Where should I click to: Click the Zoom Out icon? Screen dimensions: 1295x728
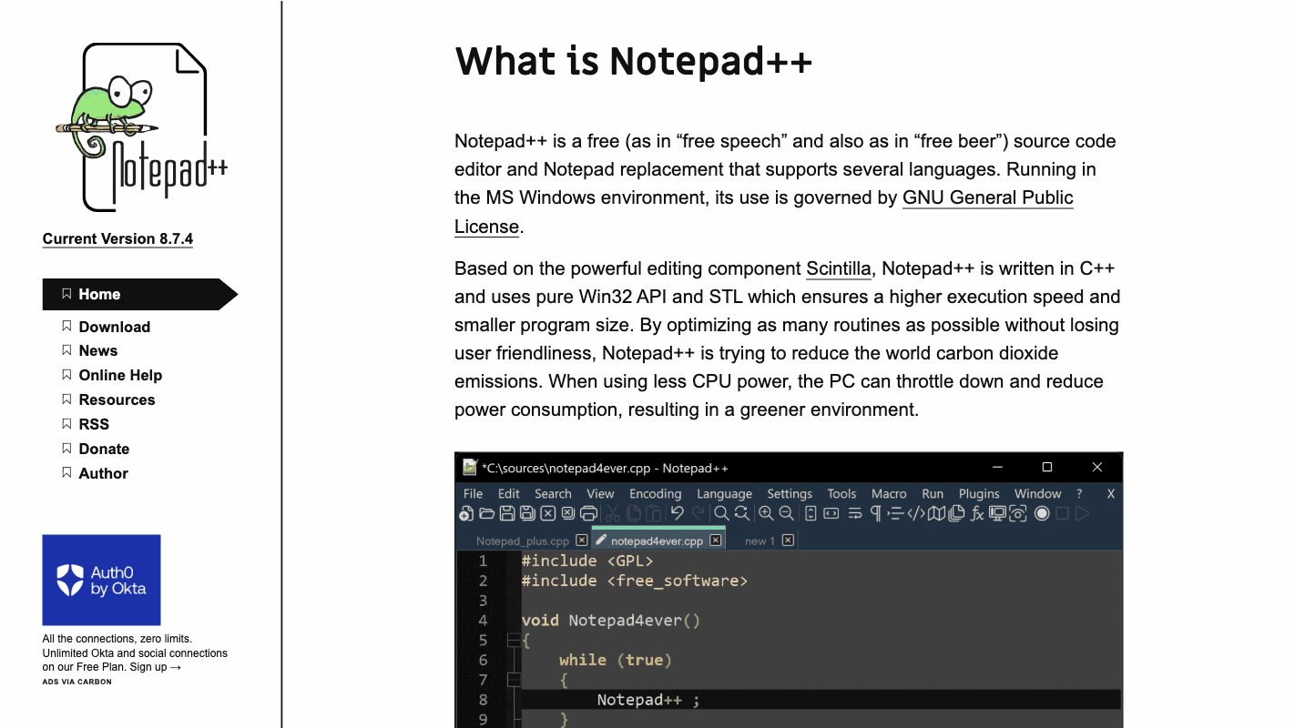click(786, 513)
